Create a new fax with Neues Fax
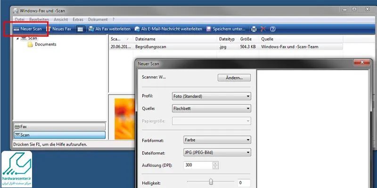377x188 pixels. coord(59,29)
